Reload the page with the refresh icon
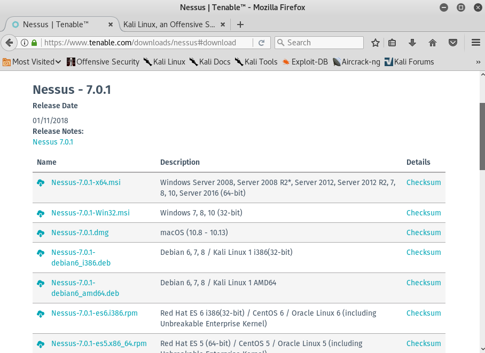Viewport: 485px width, 353px height. pyautogui.click(x=262, y=43)
